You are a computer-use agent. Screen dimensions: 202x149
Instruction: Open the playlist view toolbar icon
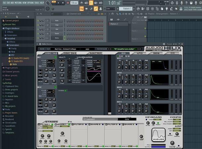coord(138,9)
